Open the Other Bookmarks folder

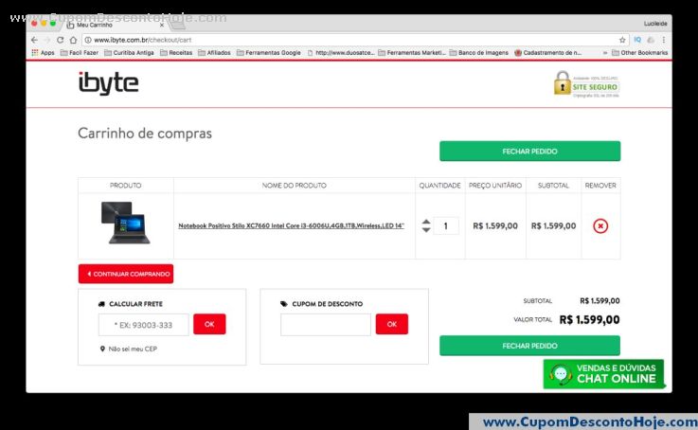click(x=639, y=52)
